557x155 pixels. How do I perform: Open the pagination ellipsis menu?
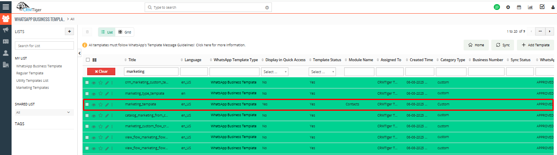(540, 31)
